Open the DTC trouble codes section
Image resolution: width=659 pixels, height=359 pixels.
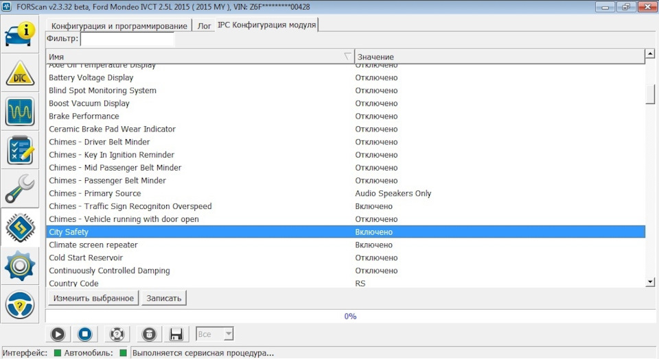point(20,74)
